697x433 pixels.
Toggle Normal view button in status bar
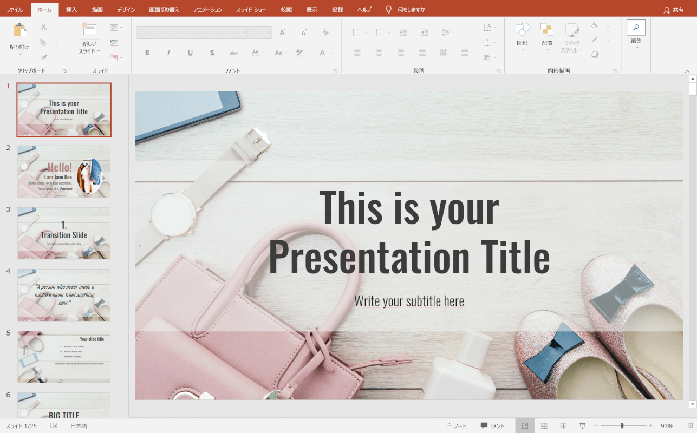click(x=525, y=426)
